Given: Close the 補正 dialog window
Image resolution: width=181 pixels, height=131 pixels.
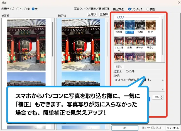Looking at the screenshot, I should (179, 3).
